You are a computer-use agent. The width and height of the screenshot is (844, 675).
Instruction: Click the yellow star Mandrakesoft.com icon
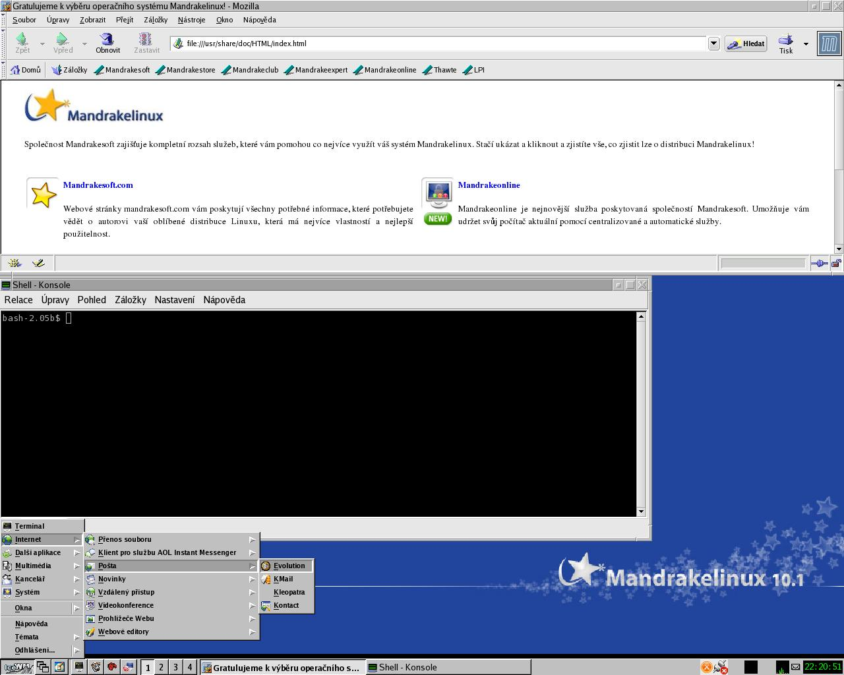43,195
